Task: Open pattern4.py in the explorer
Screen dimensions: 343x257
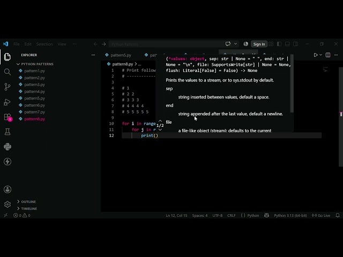Action: [34, 92]
